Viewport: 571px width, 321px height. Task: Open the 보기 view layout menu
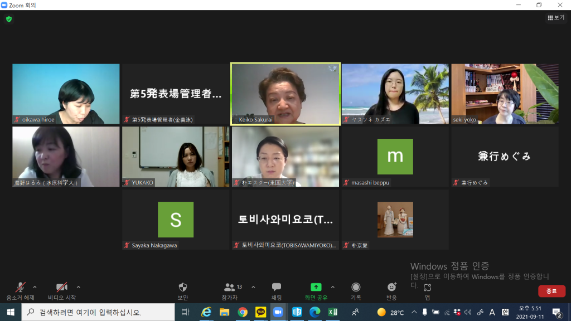[x=556, y=17]
